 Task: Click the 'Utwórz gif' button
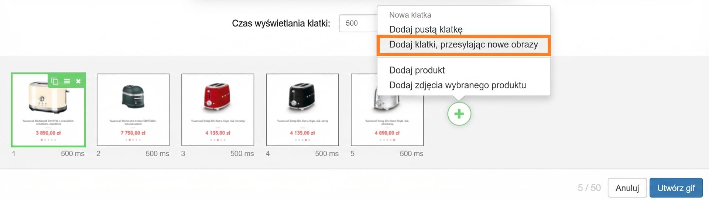point(676,188)
